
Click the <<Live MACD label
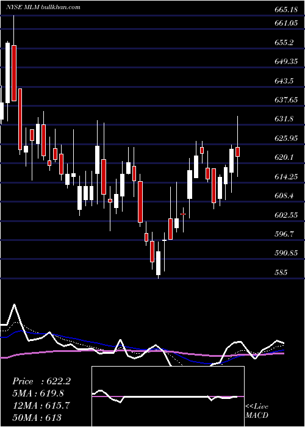coord(257,411)
